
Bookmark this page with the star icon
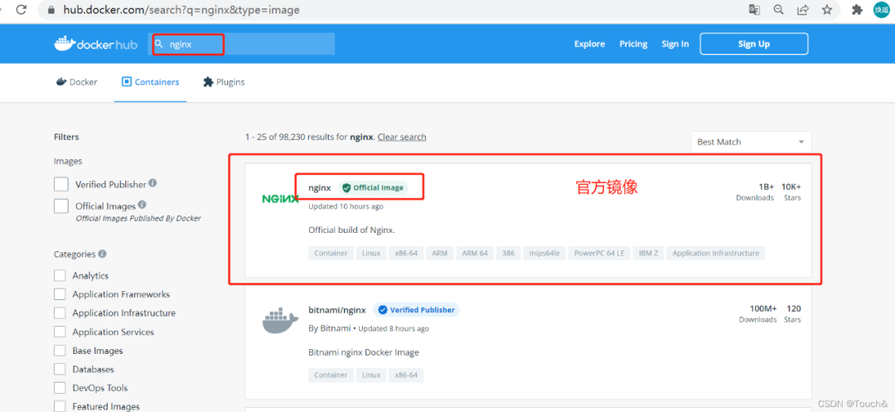[x=826, y=10]
